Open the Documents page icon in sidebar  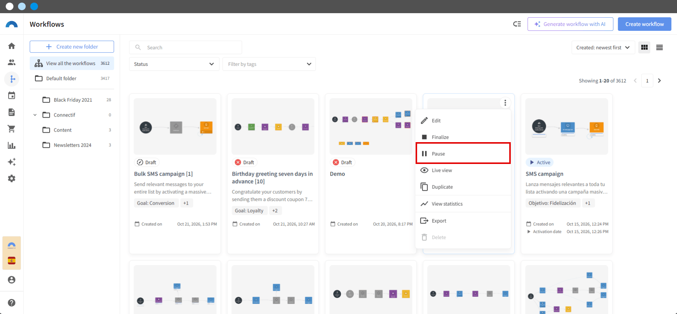click(12, 112)
